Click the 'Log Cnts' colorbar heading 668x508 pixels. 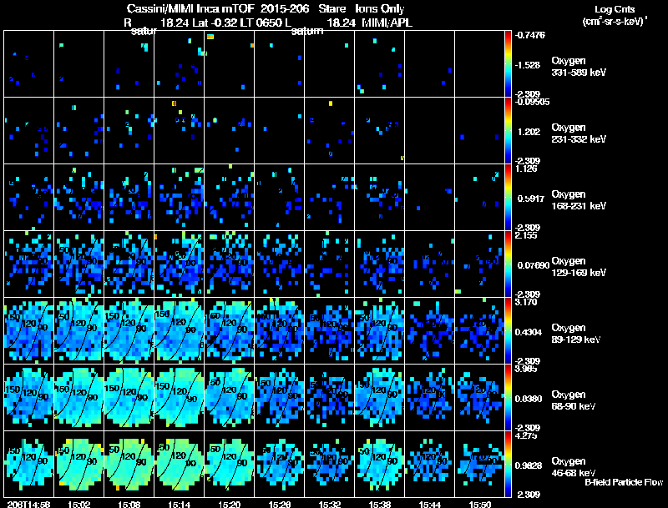click(x=615, y=9)
